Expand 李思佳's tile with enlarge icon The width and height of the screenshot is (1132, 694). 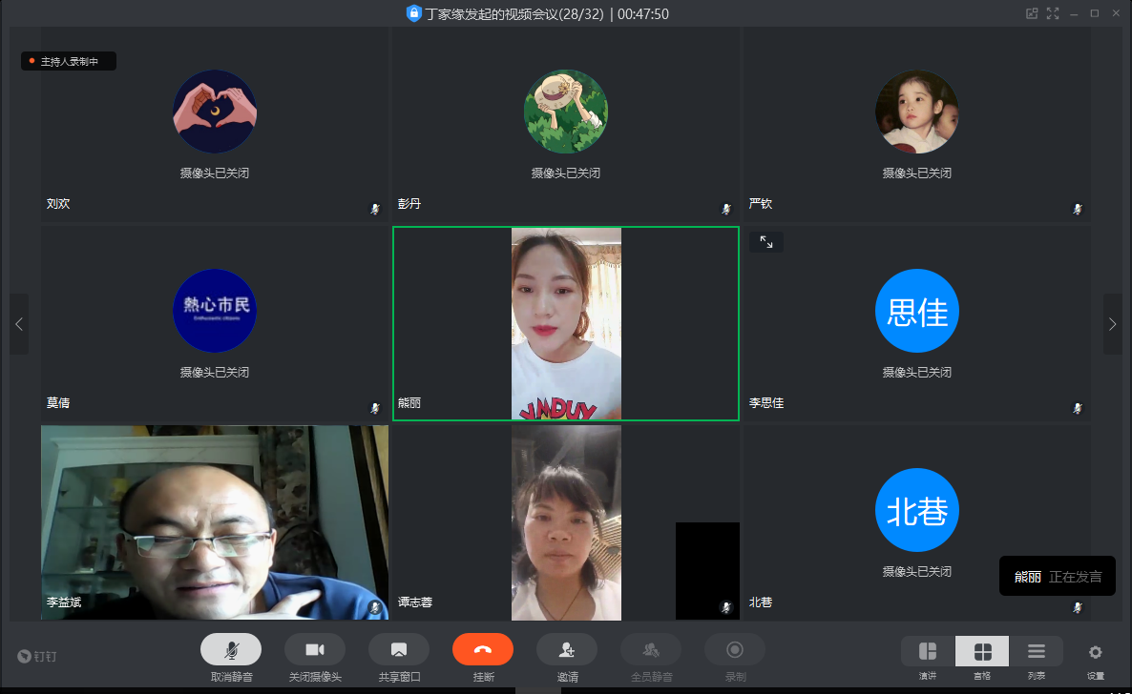(x=766, y=242)
